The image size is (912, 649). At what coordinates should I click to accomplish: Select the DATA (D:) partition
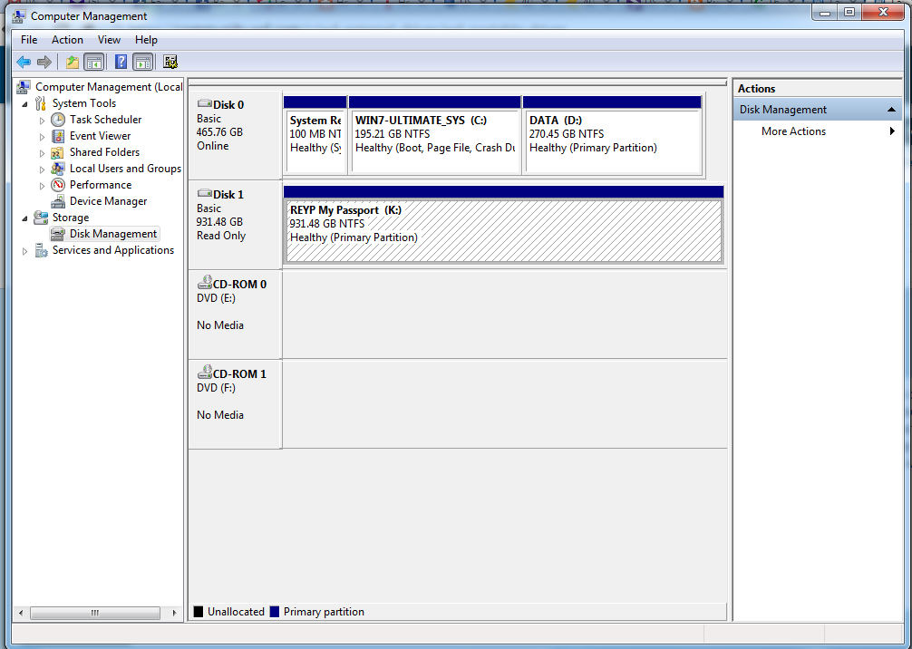click(613, 134)
